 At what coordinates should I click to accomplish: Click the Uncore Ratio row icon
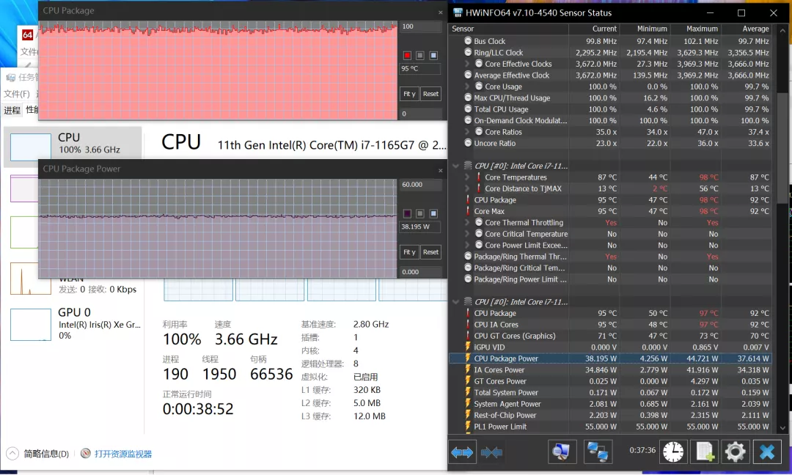click(468, 143)
